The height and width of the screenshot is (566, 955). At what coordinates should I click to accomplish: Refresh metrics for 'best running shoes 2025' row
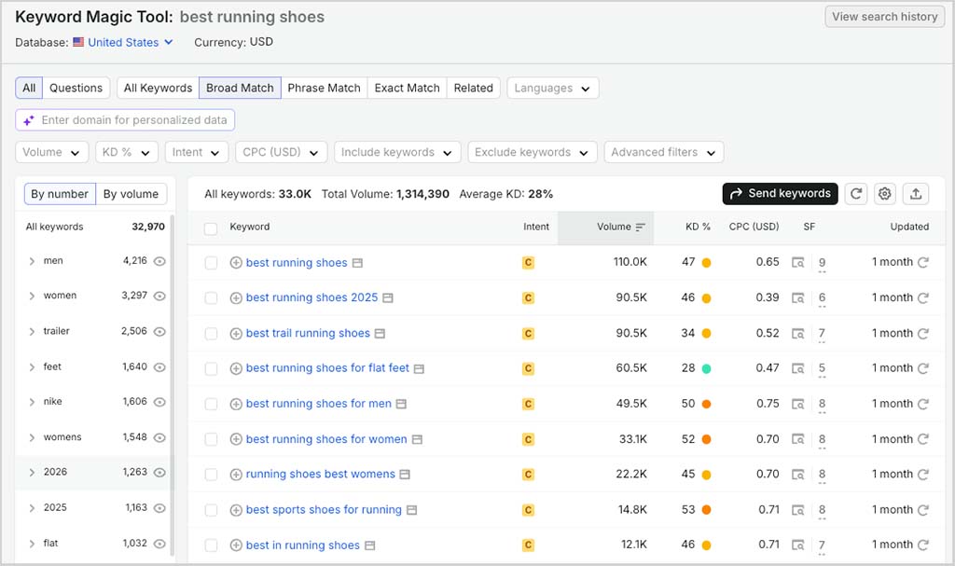pos(923,298)
